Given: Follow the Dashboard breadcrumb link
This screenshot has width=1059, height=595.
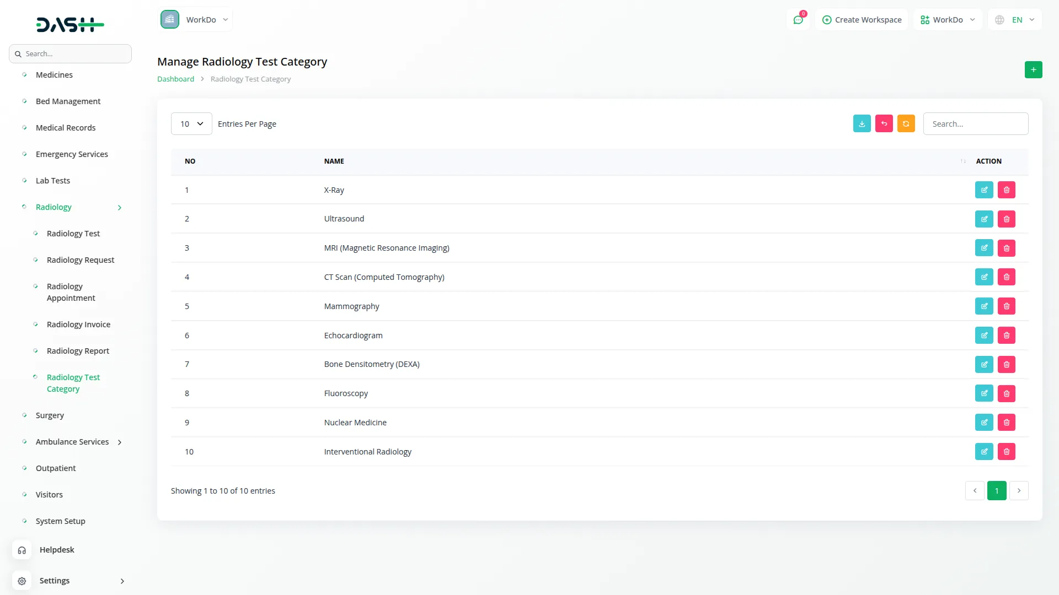Looking at the screenshot, I should 175,79.
